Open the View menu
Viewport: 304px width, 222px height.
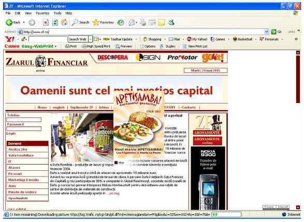(x=28, y=13)
